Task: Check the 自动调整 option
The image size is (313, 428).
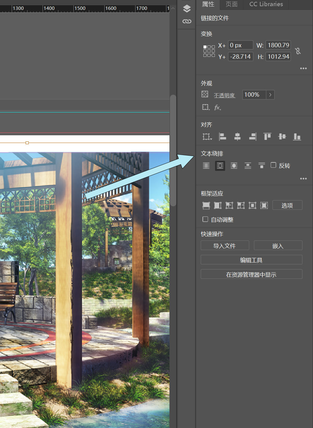Action: [205, 219]
